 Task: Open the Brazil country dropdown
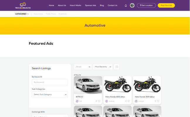click(x=83, y=67)
